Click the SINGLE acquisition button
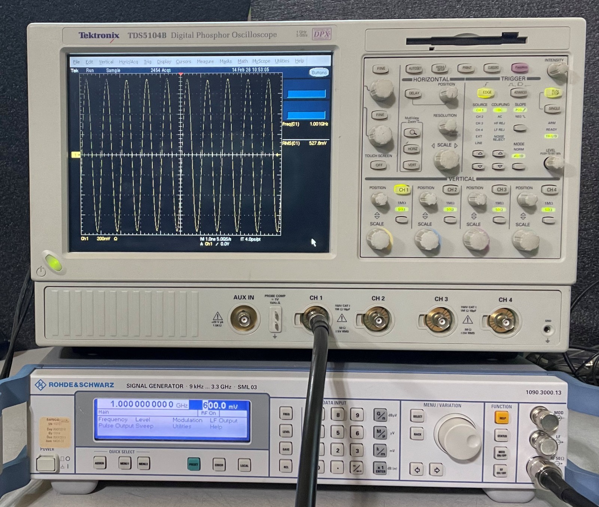 pos(554,109)
